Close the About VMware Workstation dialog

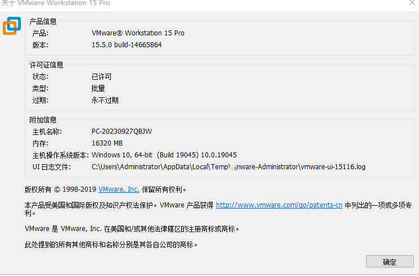pyautogui.click(x=412, y=3)
